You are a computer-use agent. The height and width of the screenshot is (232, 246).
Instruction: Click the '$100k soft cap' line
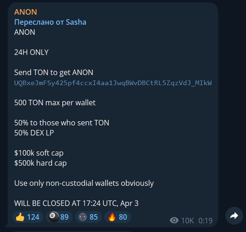pos(39,153)
